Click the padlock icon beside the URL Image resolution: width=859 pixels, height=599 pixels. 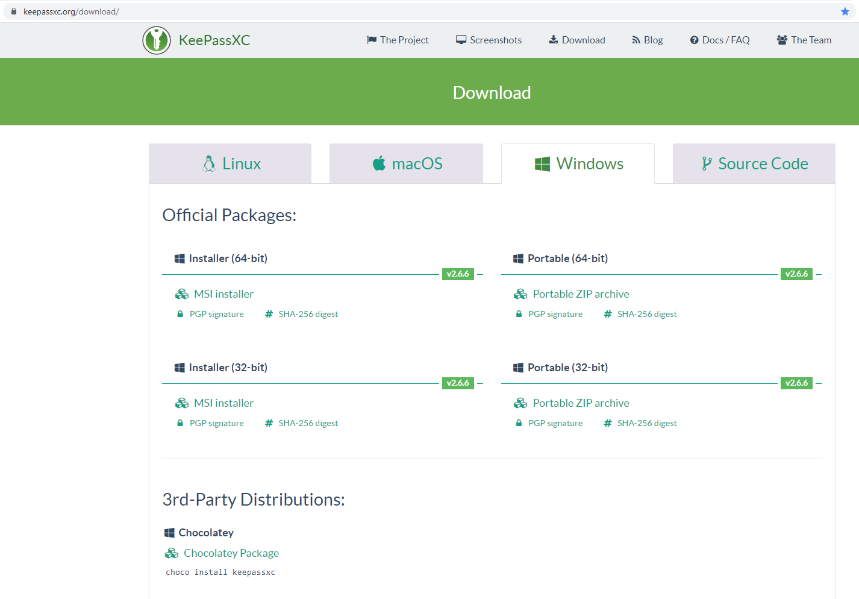tap(14, 11)
